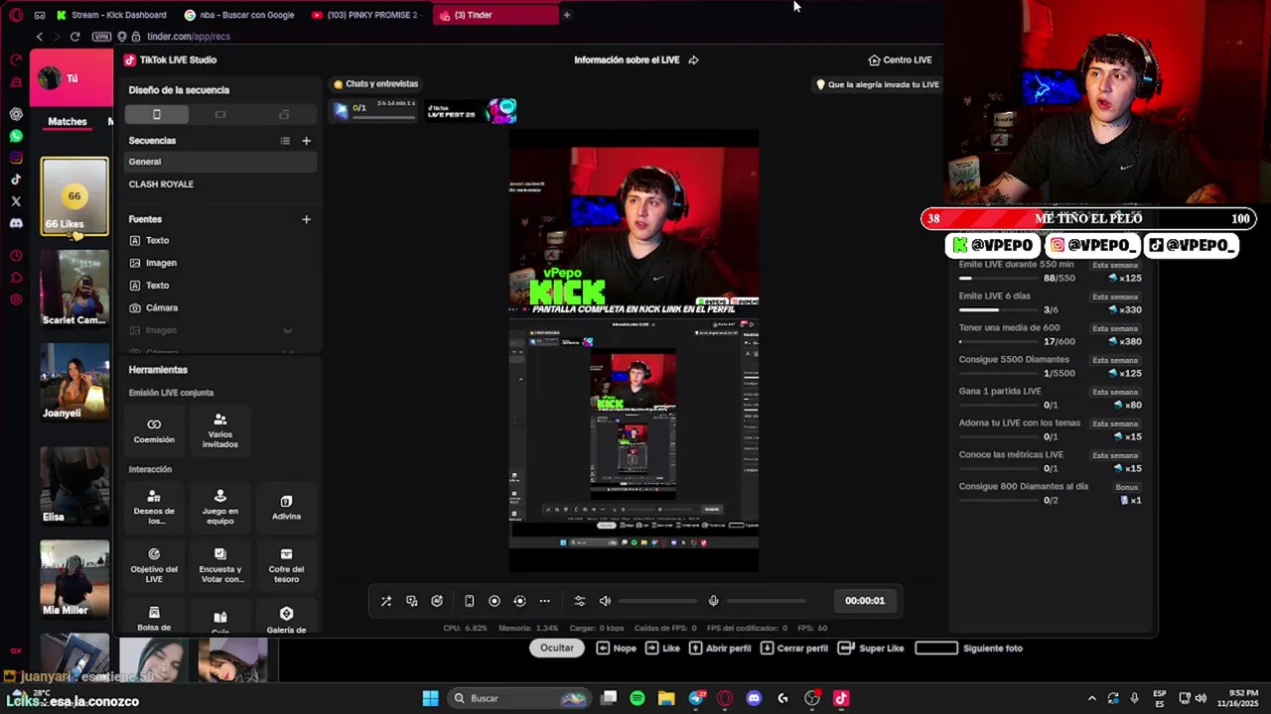Click the Ocultar button
The height and width of the screenshot is (714, 1271).
coord(557,649)
